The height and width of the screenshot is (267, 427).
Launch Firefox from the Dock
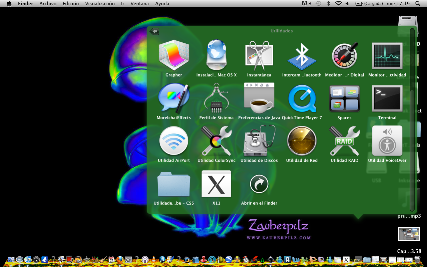point(120,259)
